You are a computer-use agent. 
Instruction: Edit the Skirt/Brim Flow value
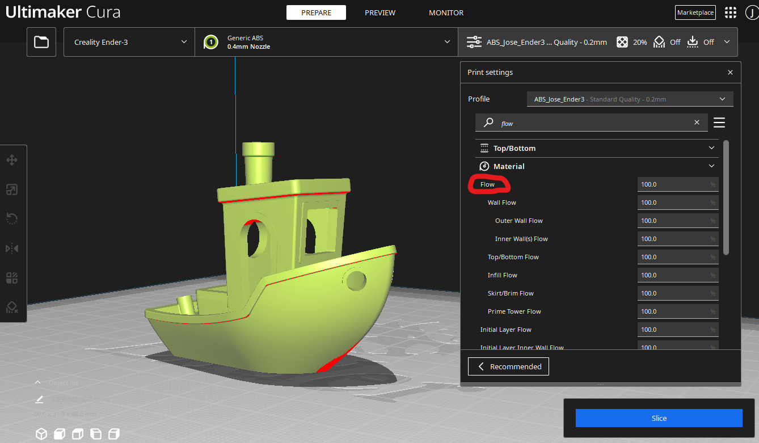click(x=678, y=293)
